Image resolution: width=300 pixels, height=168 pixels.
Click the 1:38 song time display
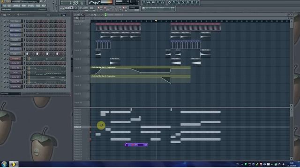click(73, 3)
